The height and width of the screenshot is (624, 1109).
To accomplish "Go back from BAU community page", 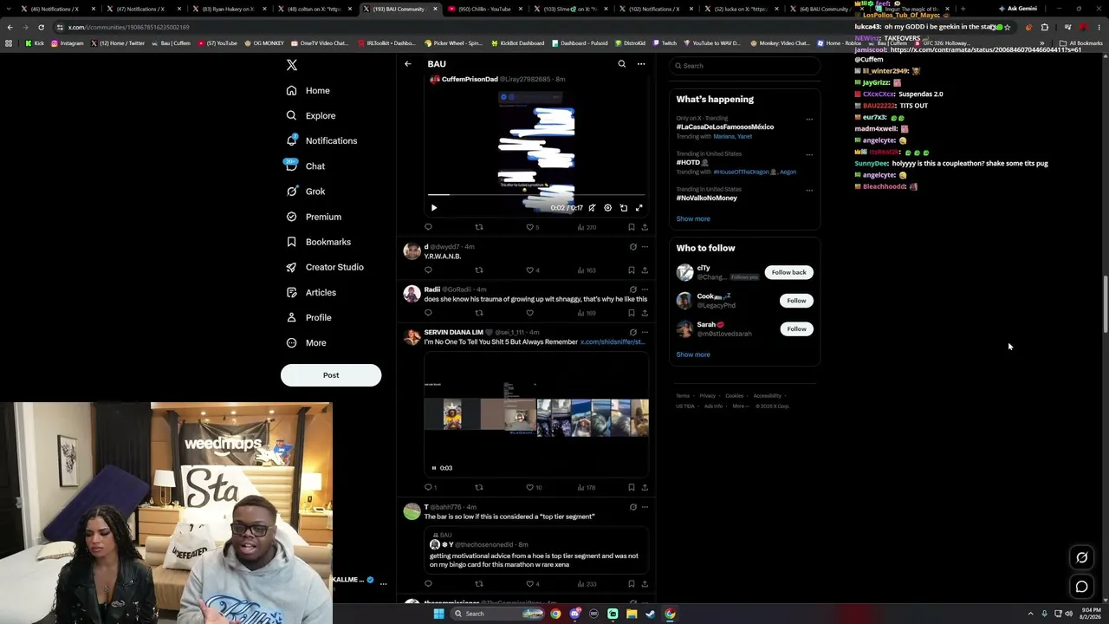I will pos(408,64).
